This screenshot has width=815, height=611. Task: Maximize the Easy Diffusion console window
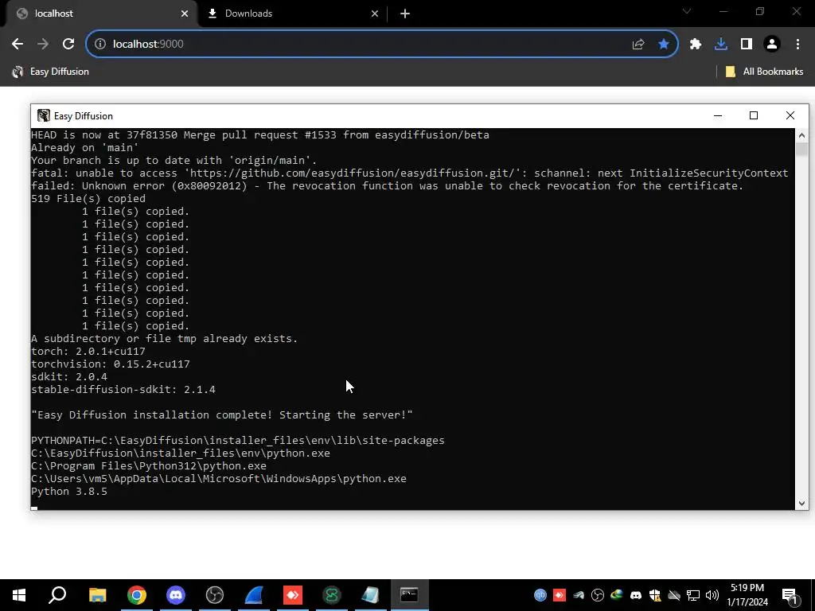[754, 115]
